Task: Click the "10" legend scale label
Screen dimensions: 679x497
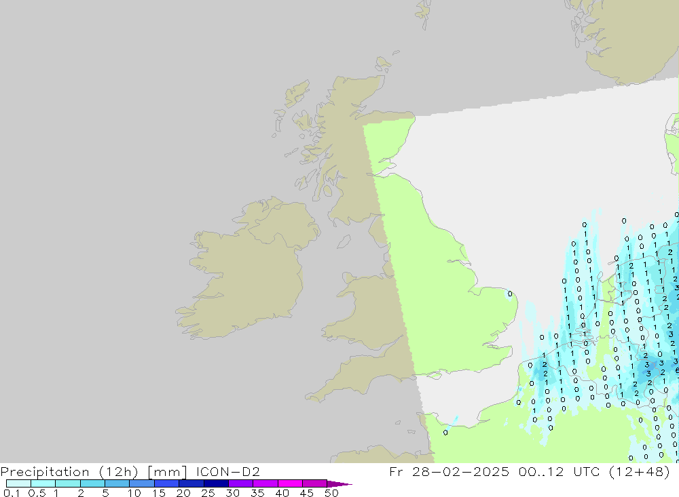Action: coord(134,493)
